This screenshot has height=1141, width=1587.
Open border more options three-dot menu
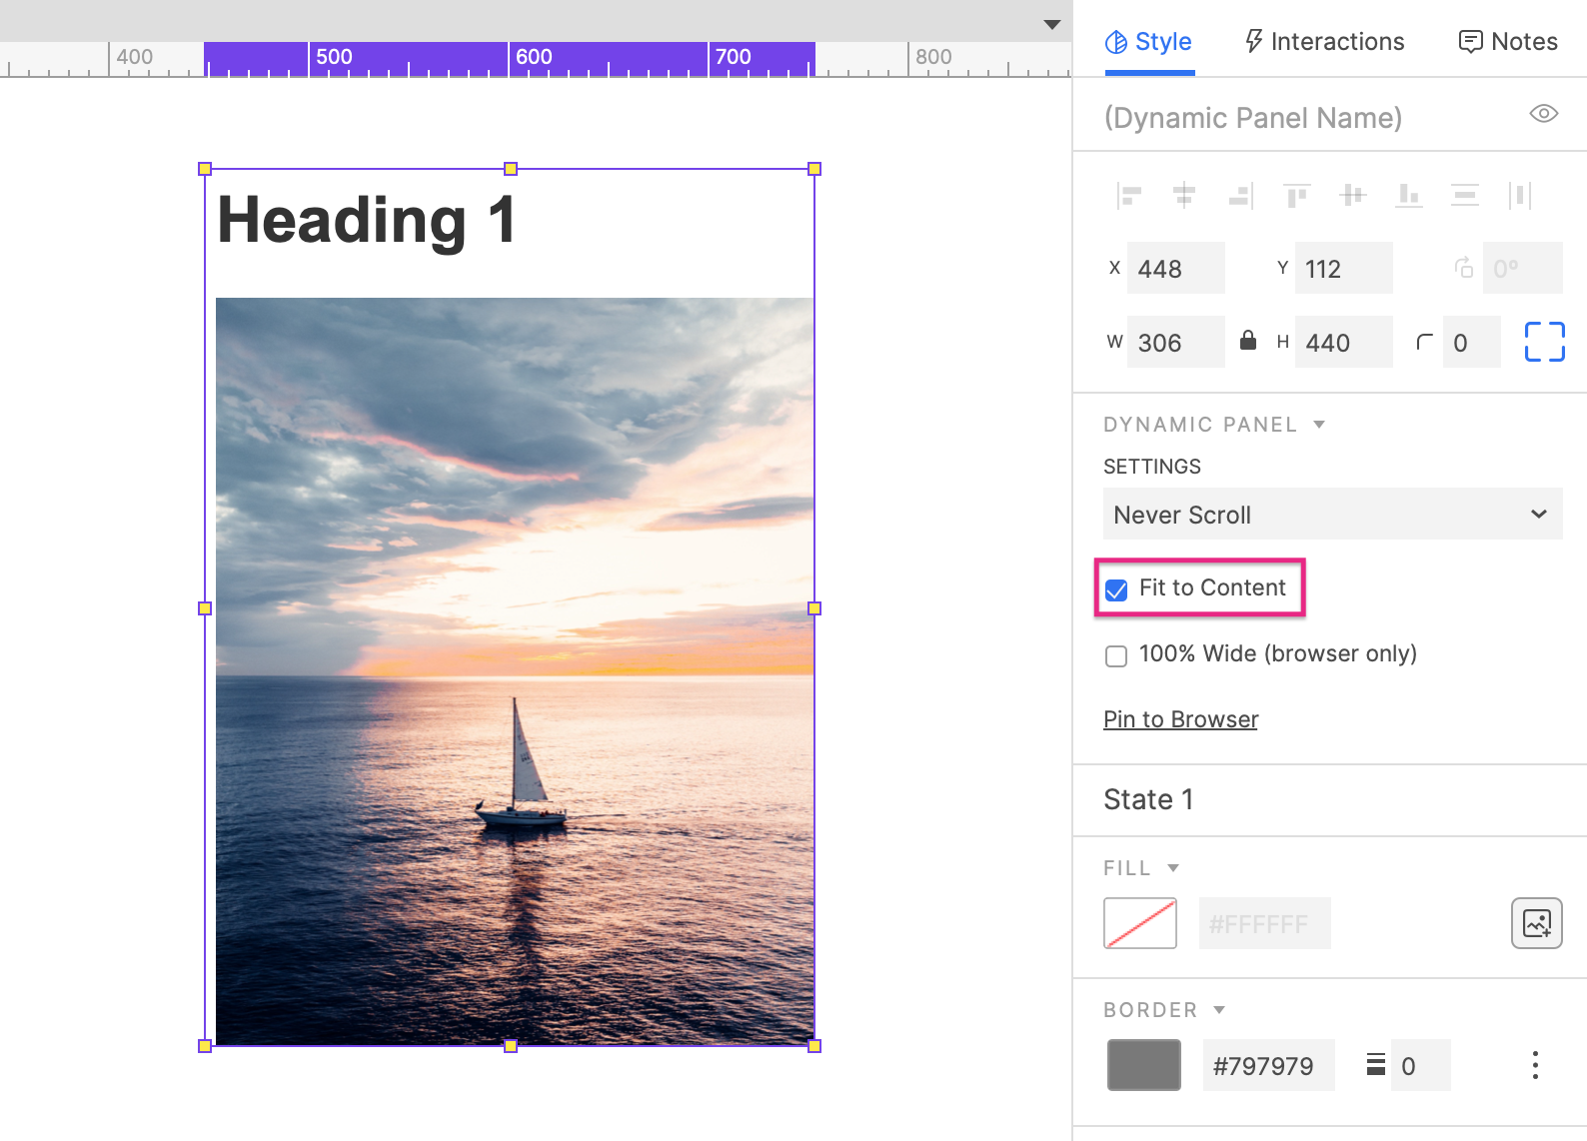tap(1535, 1065)
